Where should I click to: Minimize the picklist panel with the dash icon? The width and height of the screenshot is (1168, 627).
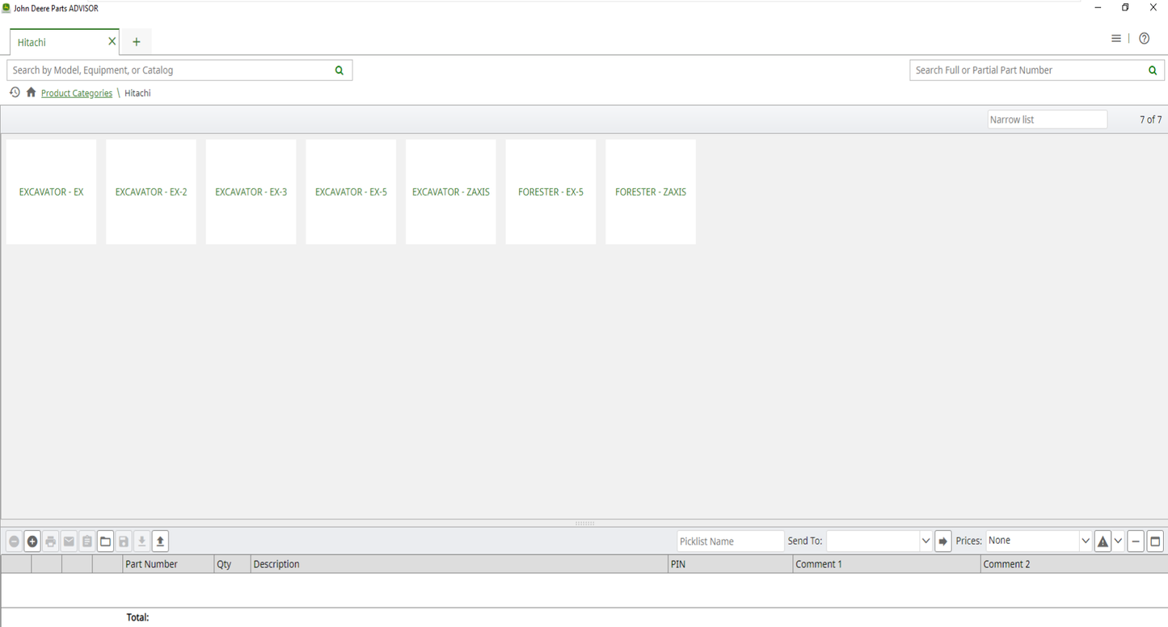coord(1136,541)
